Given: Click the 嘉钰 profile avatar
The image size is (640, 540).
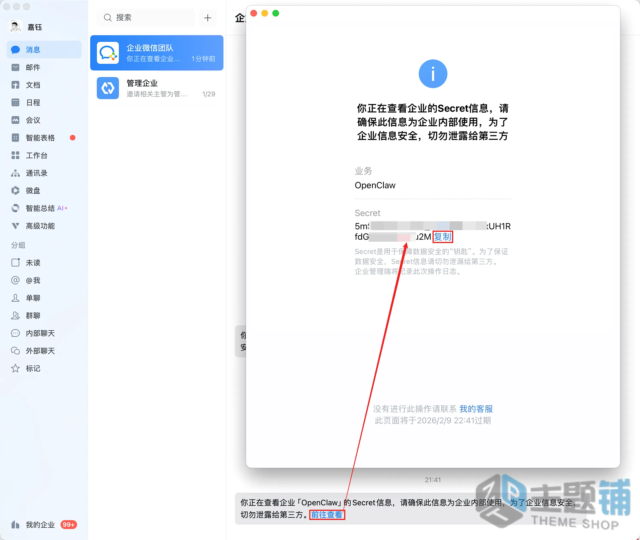Looking at the screenshot, I should tap(15, 27).
